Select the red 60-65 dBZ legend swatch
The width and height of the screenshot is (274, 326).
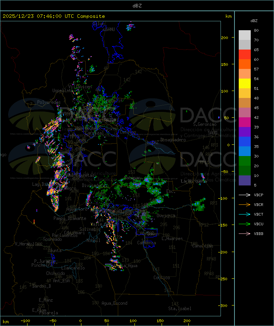pyautogui.click(x=245, y=54)
